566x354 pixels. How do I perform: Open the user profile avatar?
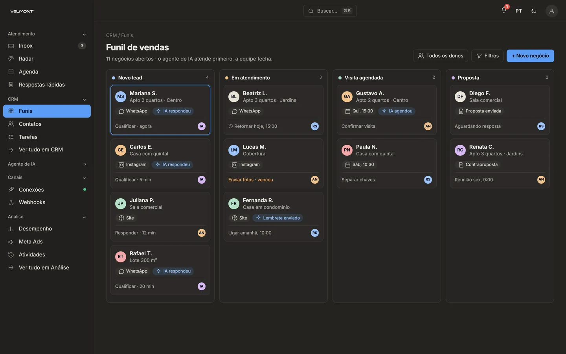click(552, 11)
